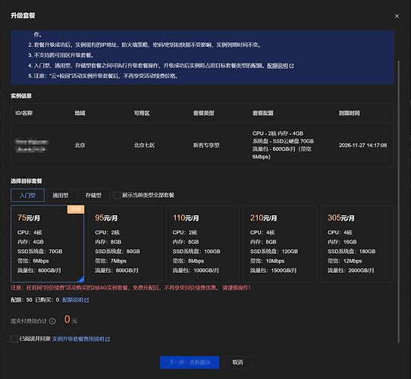The image size is (411, 379).
Task: Click the dialog vertical scrollbar
Action: pyautogui.click(x=399, y=202)
